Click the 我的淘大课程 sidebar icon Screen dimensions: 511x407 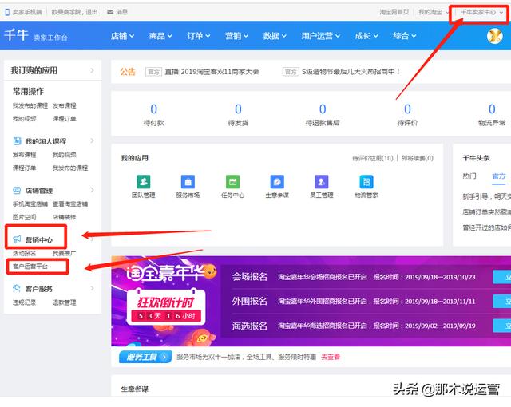[x=17, y=141]
